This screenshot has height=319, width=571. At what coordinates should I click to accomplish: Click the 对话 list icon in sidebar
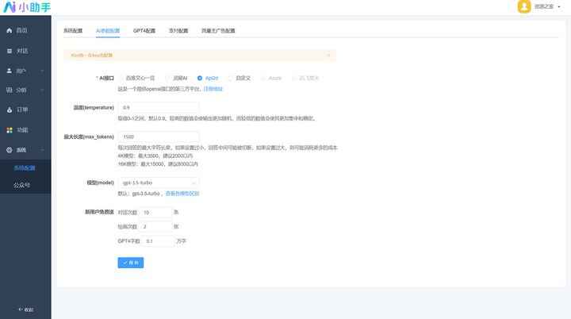(10, 50)
